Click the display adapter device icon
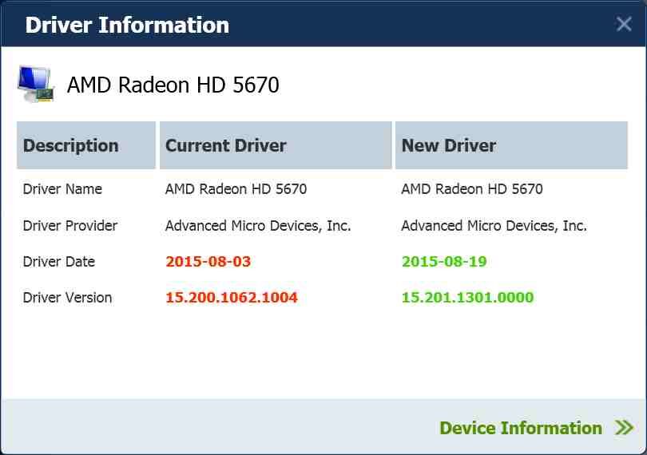Screen dimensions: 647x455 click(x=36, y=84)
